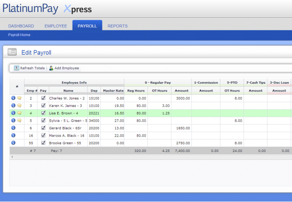Click the 1-Commission Amount column header

click(x=206, y=90)
